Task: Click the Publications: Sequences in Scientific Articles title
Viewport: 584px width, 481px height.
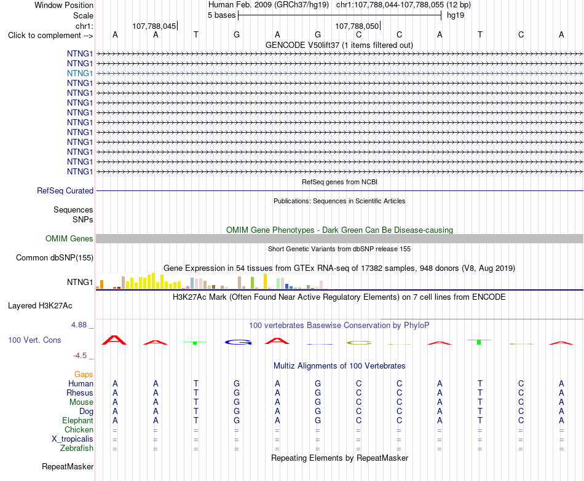Action: pos(339,201)
